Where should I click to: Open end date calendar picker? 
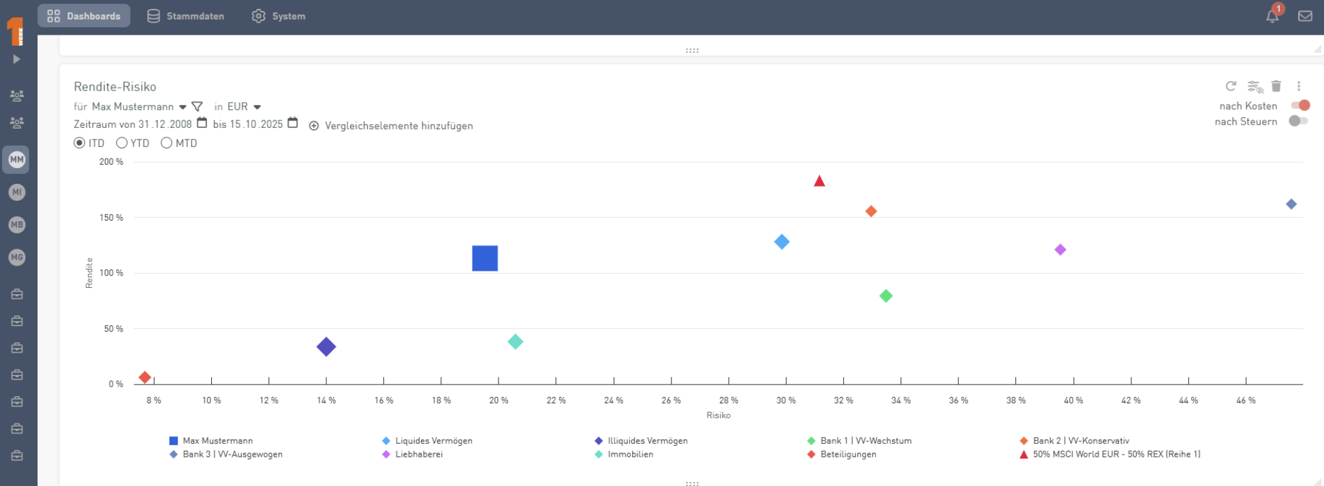click(x=293, y=123)
